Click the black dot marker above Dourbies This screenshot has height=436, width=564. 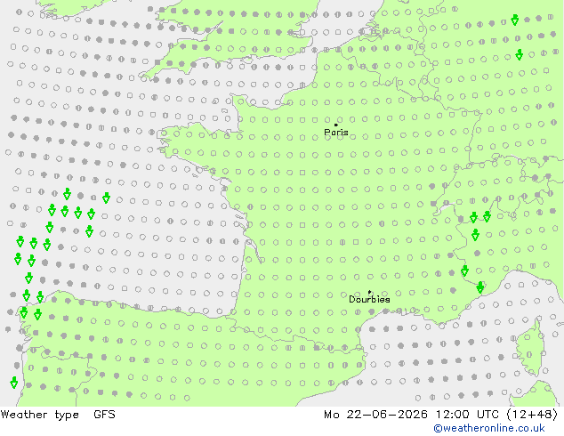point(369,292)
